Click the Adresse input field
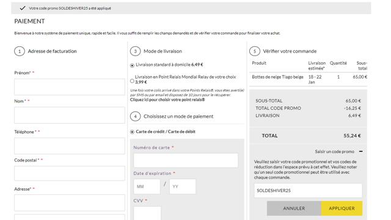The image size is (391, 220). [70, 203]
